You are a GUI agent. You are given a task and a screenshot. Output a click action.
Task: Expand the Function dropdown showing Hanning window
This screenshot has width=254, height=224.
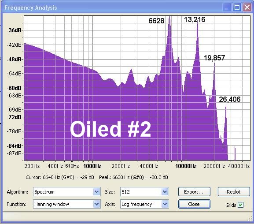click(67, 204)
